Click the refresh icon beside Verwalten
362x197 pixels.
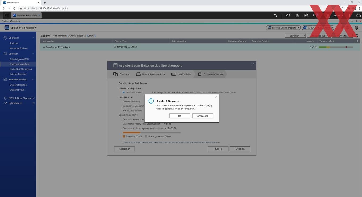click(x=356, y=36)
